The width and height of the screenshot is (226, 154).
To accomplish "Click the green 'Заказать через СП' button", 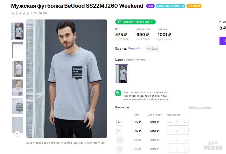I will click(135, 22).
